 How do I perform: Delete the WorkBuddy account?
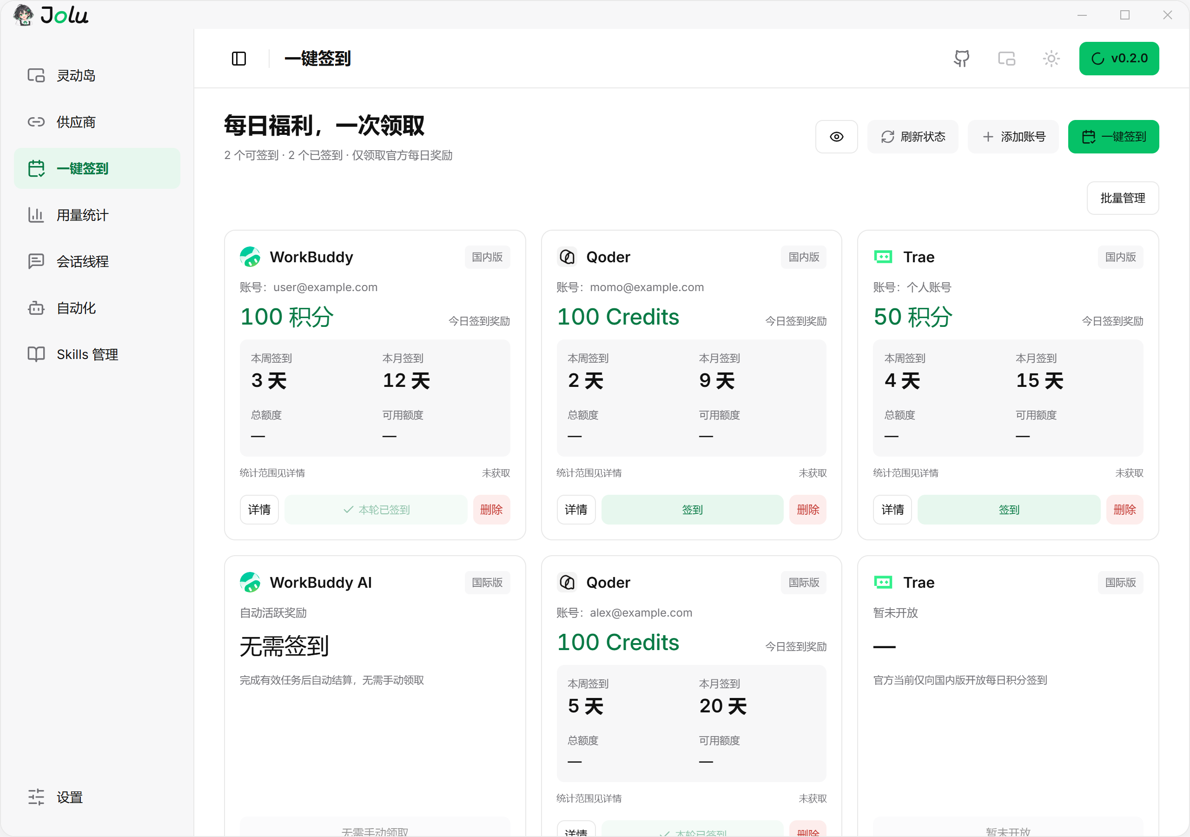coord(491,510)
